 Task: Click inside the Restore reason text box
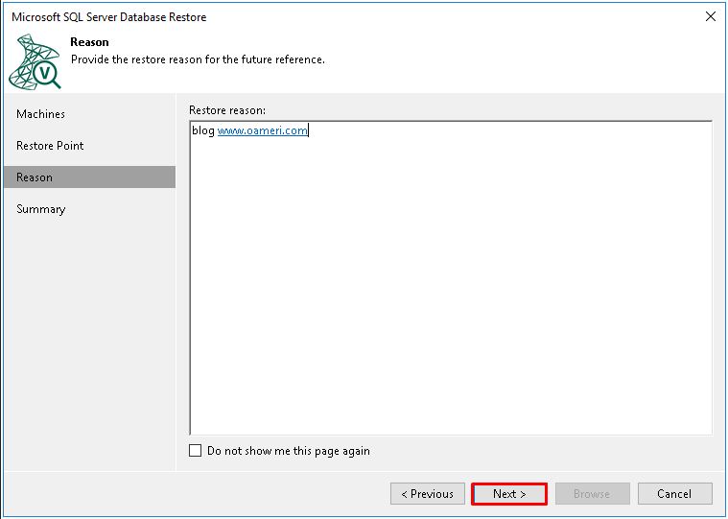[451, 278]
